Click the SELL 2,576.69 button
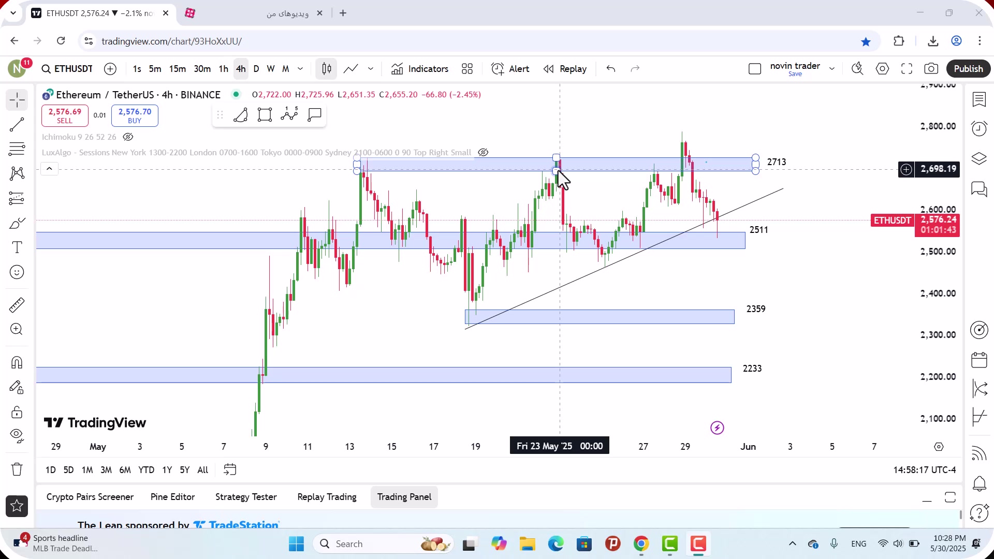 [65, 115]
